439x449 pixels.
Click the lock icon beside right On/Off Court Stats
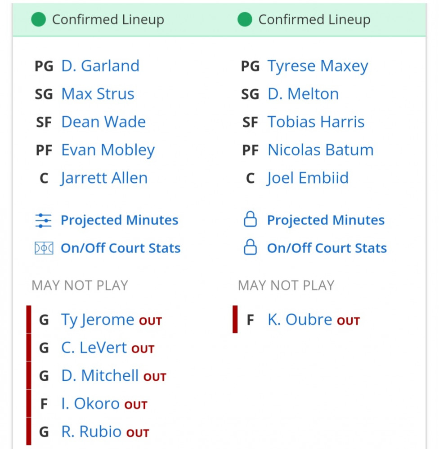point(250,247)
